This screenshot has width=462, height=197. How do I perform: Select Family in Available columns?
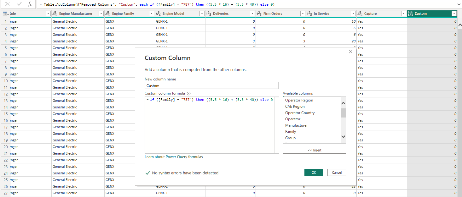[x=291, y=132]
